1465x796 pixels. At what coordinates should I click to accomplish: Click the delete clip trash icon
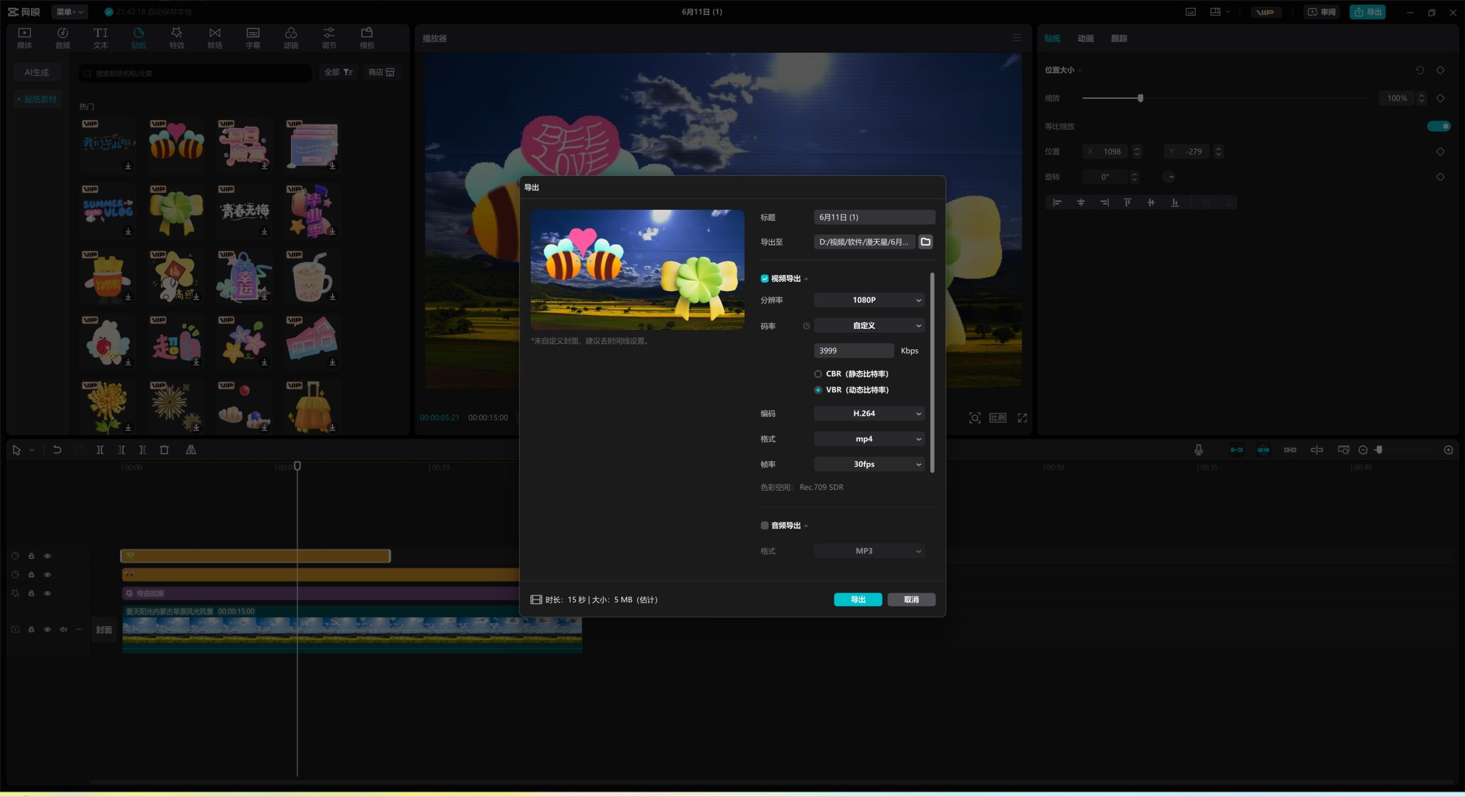164,450
